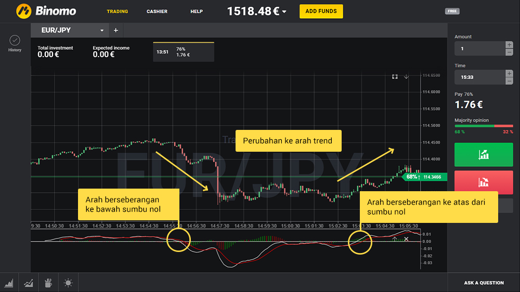Click the 114.3466 current price label
The width and height of the screenshot is (520, 292).
[432, 177]
